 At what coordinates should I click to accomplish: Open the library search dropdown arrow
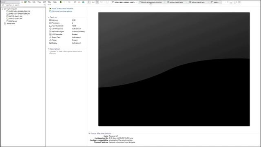click(44, 5)
